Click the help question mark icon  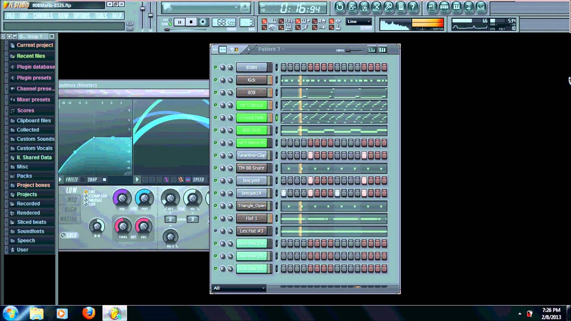[414, 7]
